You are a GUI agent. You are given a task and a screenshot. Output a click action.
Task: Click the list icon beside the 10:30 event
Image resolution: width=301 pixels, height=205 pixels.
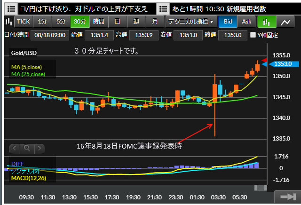tap(163, 8)
